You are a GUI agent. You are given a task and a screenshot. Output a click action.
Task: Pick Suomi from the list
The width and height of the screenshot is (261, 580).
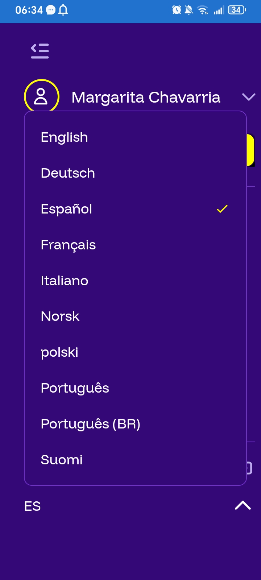(62, 460)
